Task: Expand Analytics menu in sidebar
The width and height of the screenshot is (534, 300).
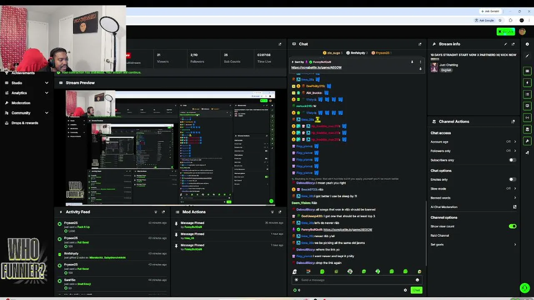Action: pyautogui.click(x=47, y=93)
